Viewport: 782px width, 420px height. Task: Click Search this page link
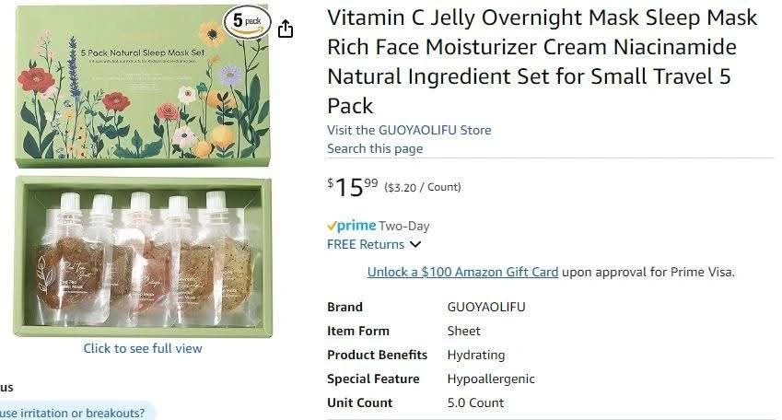(375, 148)
